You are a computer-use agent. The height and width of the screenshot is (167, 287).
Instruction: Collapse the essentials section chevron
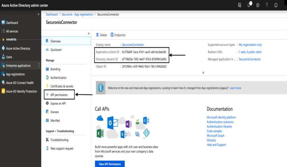click(x=203, y=73)
